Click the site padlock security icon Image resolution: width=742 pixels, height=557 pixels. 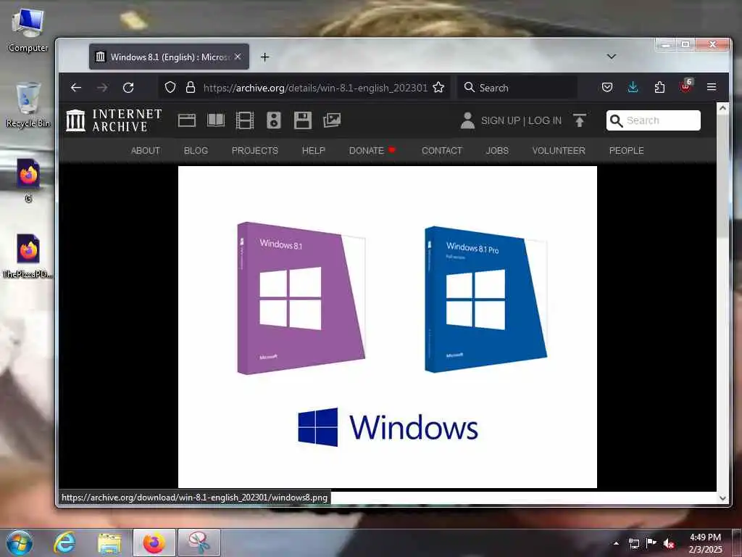pos(191,87)
